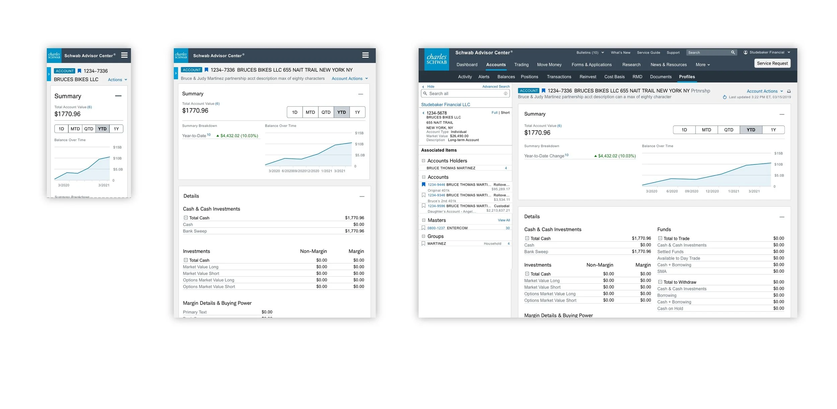The height and width of the screenshot is (409, 837).
Task: Toggle bookmark on the MARTINEZ household group
Action: (423, 244)
